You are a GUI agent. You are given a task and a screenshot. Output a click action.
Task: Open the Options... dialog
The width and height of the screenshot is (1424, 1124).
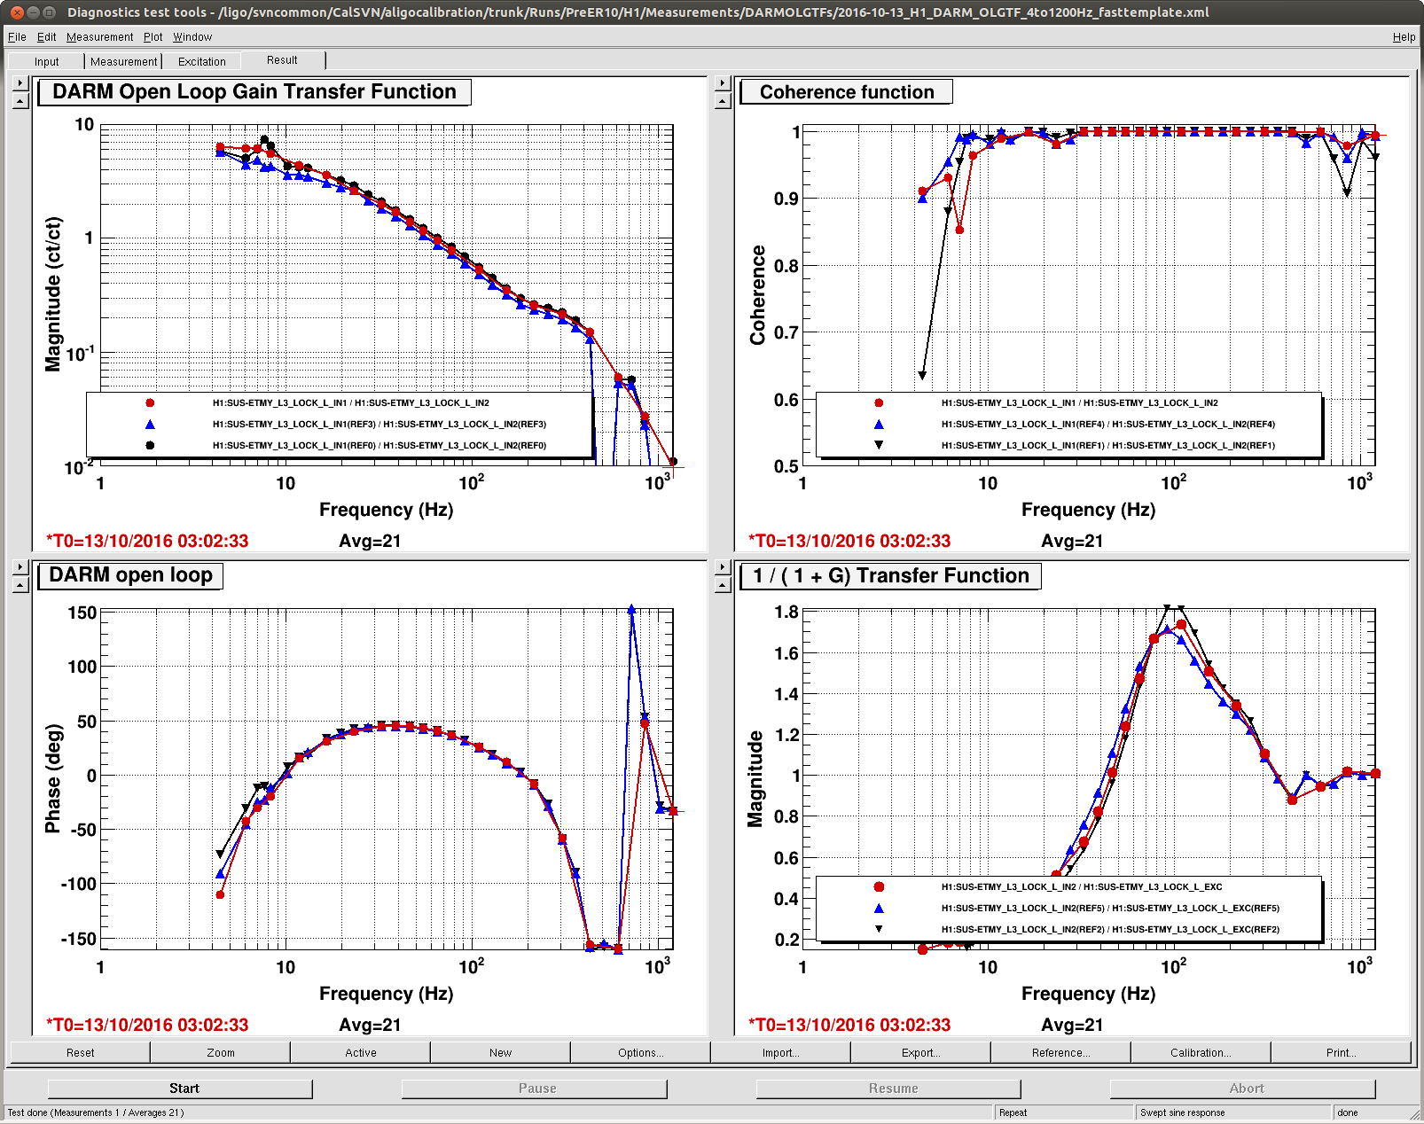click(x=641, y=1052)
